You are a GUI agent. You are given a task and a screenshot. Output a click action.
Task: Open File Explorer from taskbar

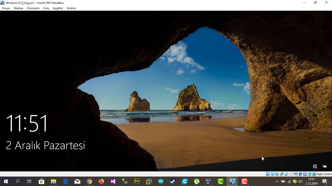click(x=53, y=181)
